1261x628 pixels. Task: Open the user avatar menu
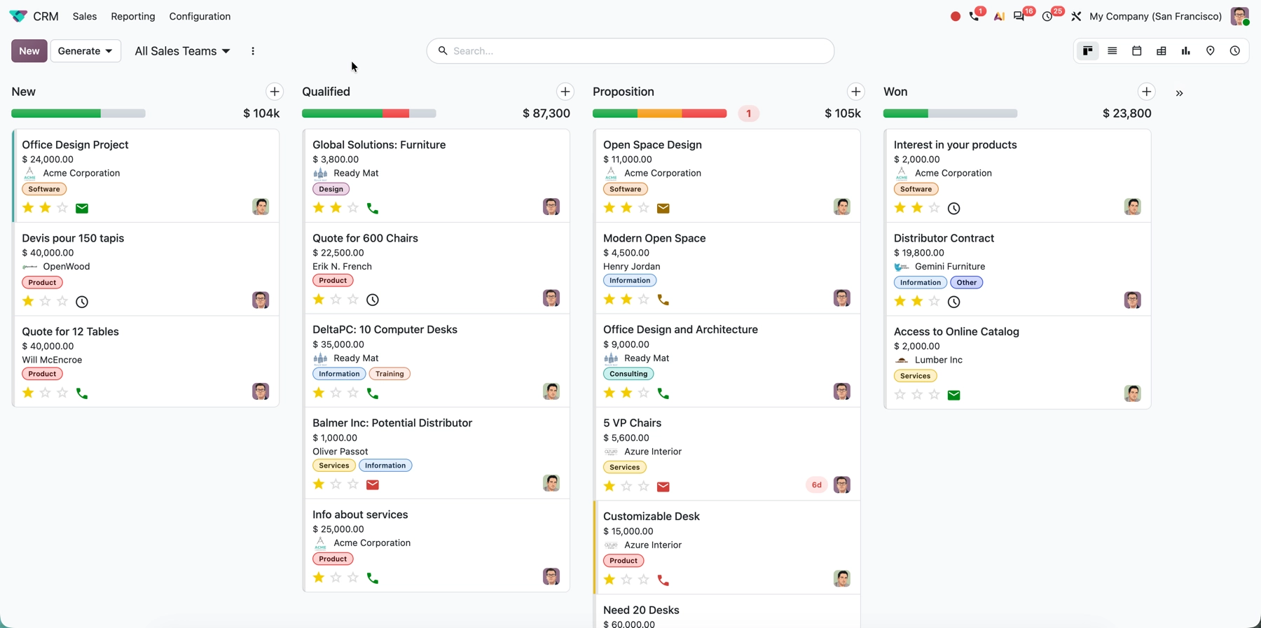click(1239, 16)
